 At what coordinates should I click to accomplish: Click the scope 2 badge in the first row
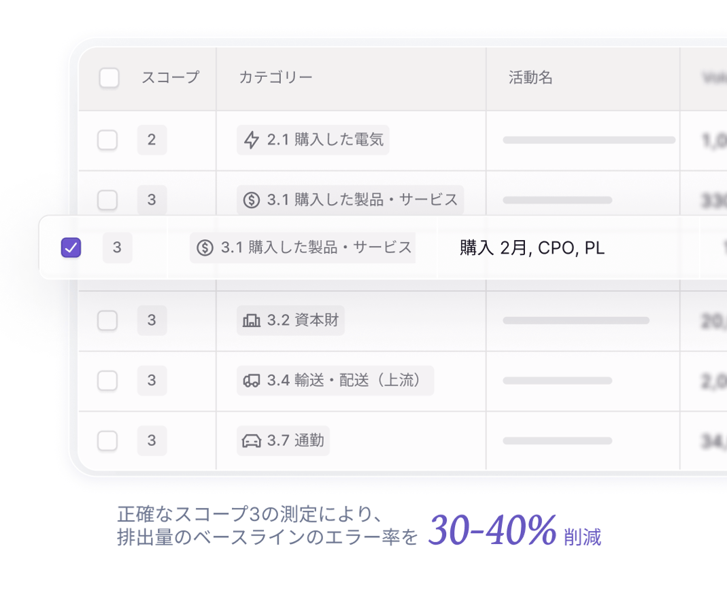point(151,139)
